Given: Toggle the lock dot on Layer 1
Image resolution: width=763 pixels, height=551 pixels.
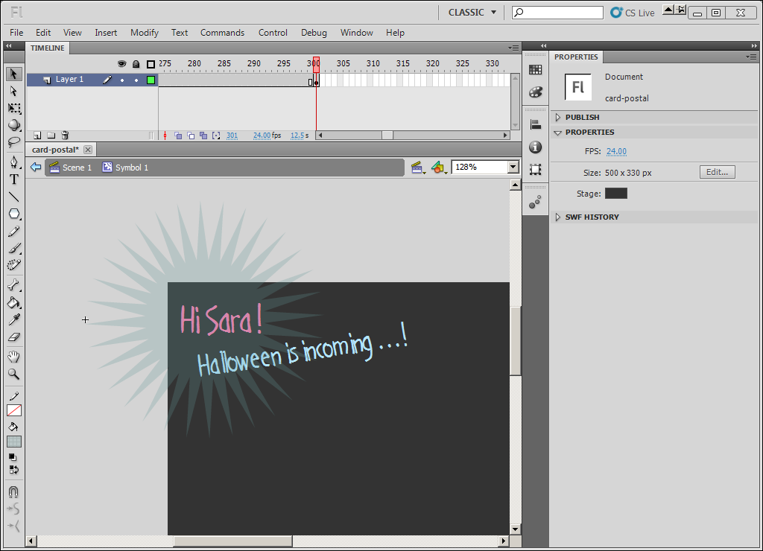Looking at the screenshot, I should tap(136, 80).
